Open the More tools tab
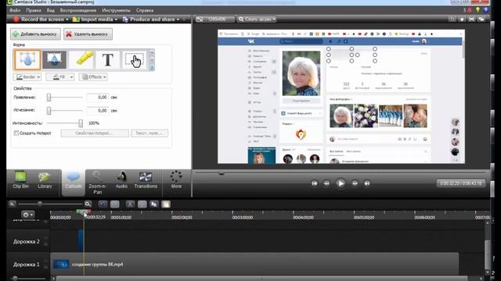This screenshot has height=281, width=501. 176,180
